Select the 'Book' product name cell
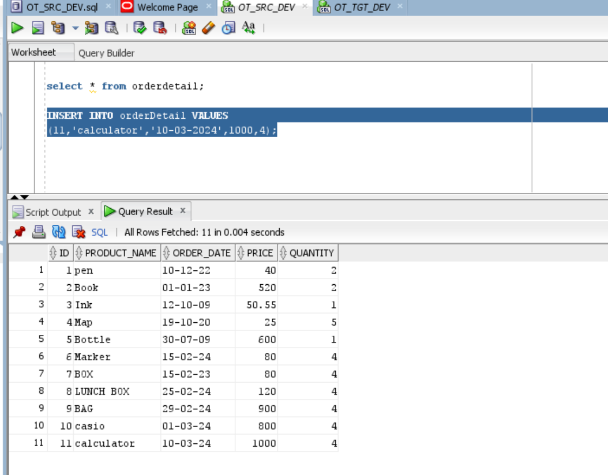The width and height of the screenshot is (608, 475). (117, 288)
